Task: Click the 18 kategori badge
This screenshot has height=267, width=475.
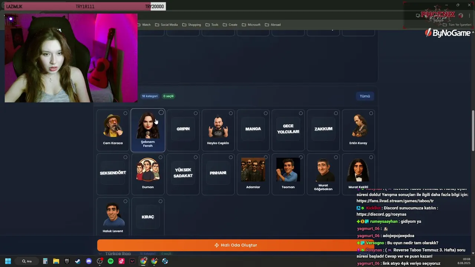Action: click(150, 96)
